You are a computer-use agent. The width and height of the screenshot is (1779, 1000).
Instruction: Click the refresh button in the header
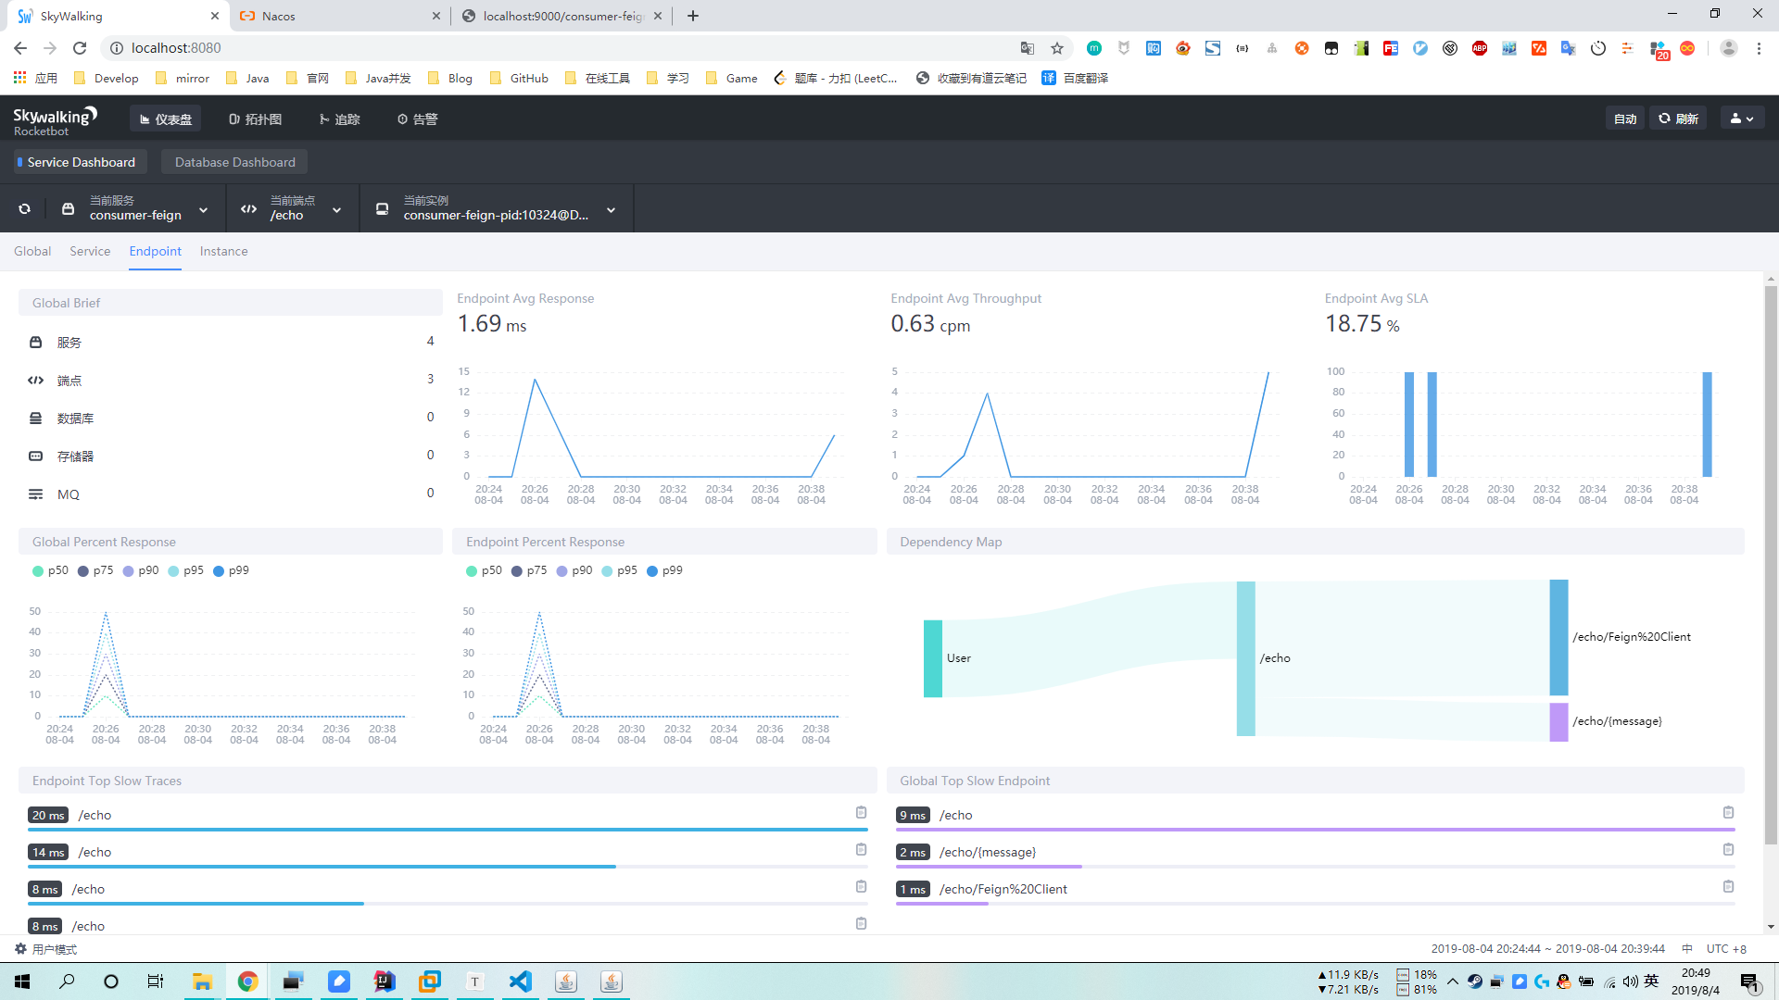coord(1678,119)
